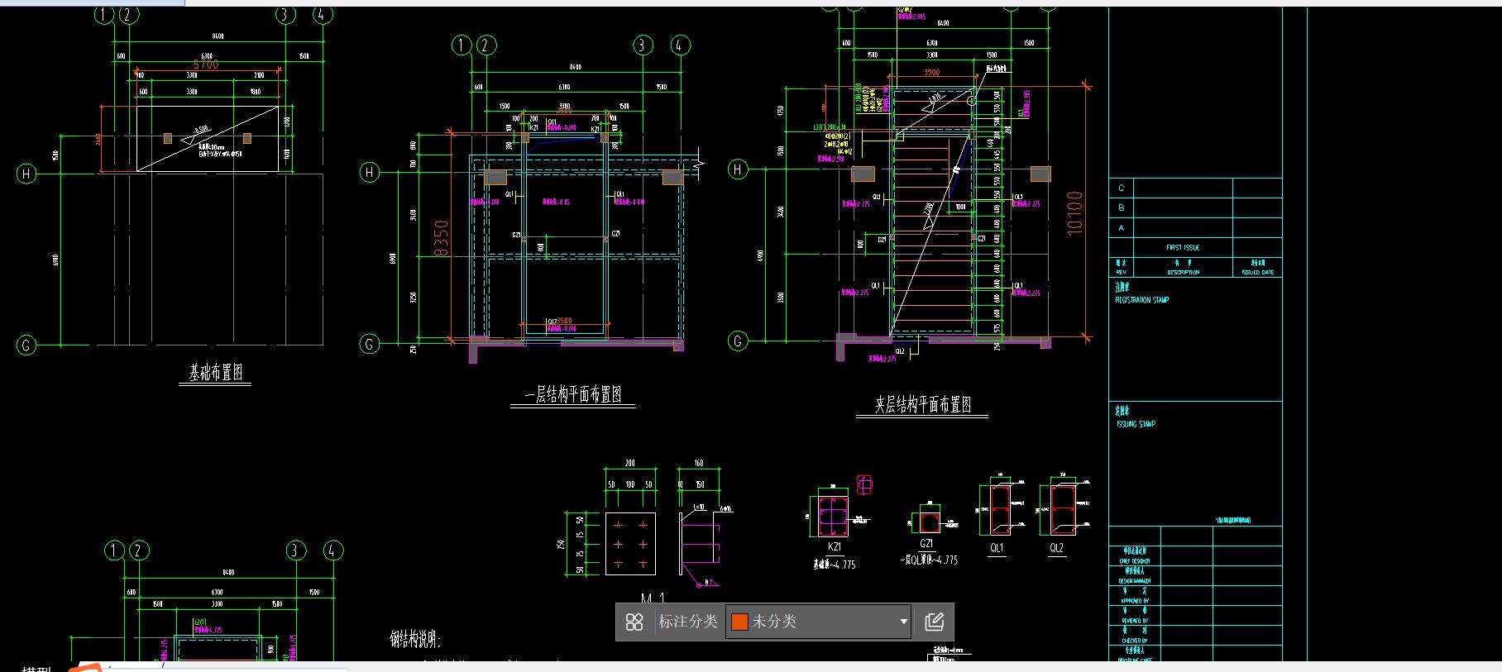This screenshot has height=672, width=1502.
Task: Click FIRST ISSUE in the title block
Action: tap(1183, 247)
